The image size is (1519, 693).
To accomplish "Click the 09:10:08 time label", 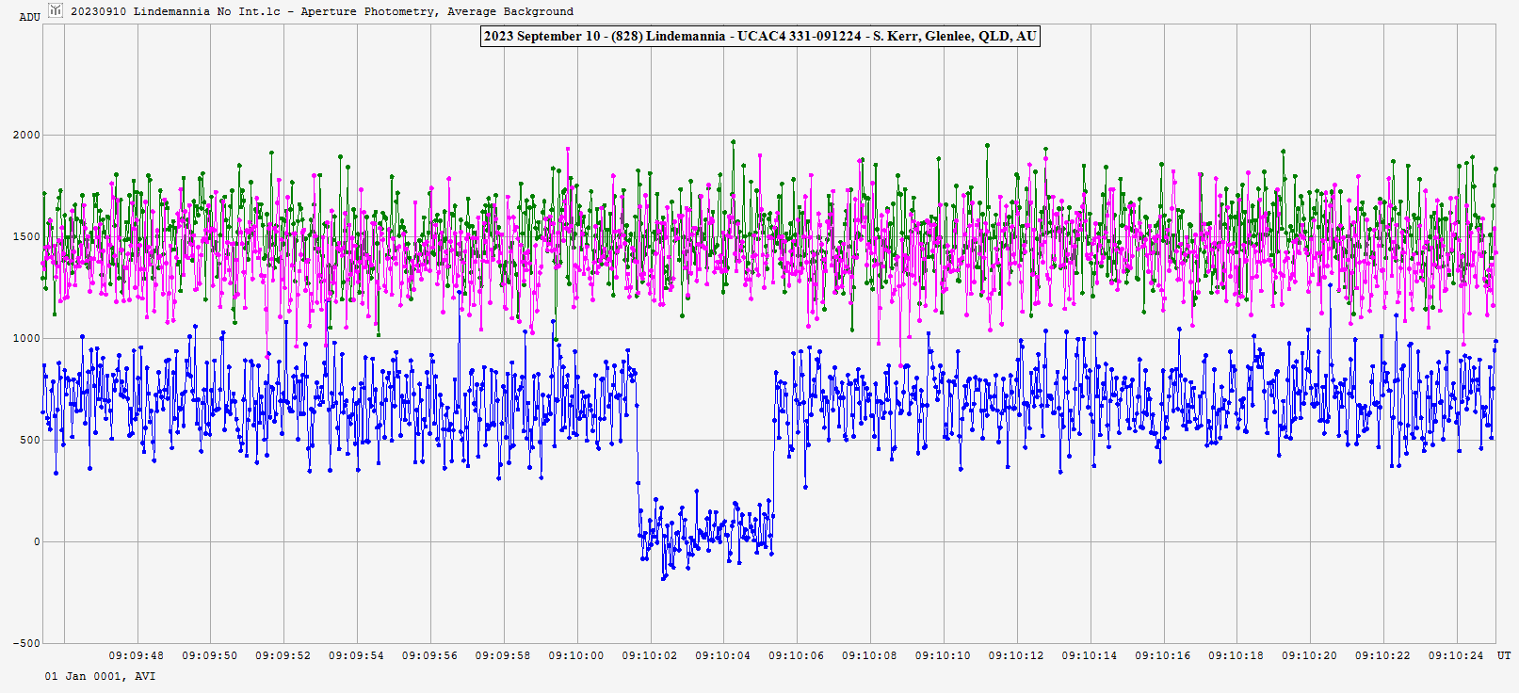I will coord(869,655).
